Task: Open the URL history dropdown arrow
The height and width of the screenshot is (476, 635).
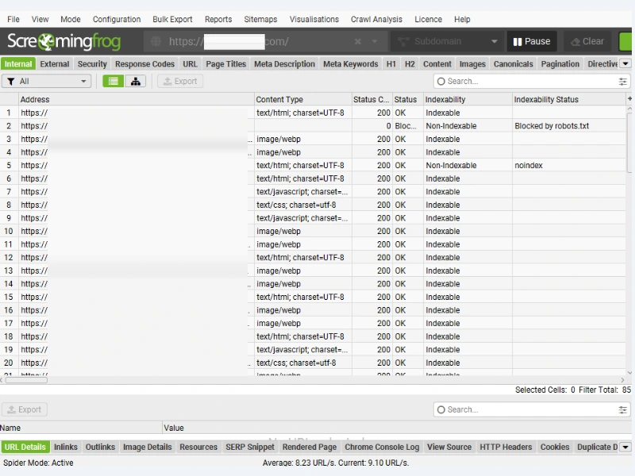Action: click(x=375, y=41)
